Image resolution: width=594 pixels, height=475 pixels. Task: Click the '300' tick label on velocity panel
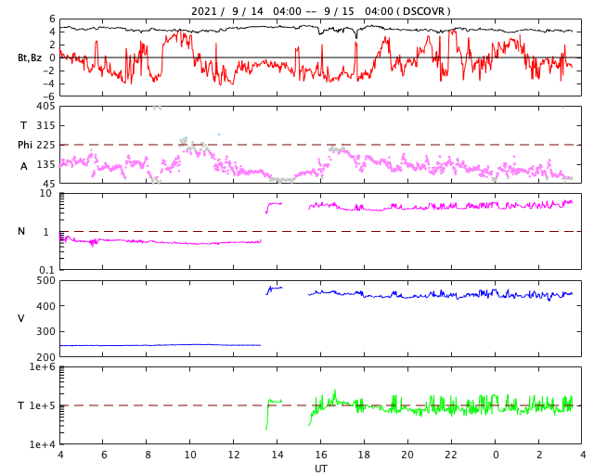[45, 331]
